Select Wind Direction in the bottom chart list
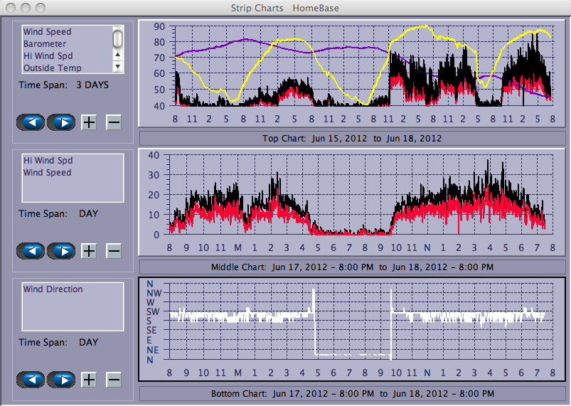The image size is (571, 406). 53,289
